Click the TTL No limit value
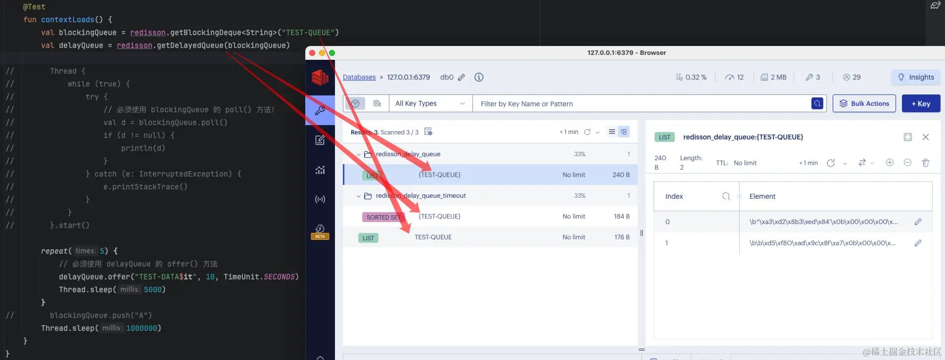 pyautogui.click(x=745, y=163)
